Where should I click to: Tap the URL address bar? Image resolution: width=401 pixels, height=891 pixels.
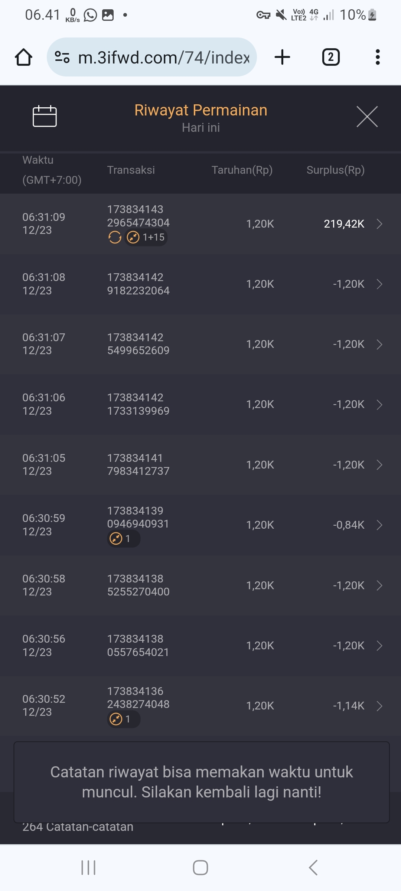point(163,57)
